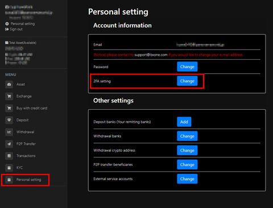Add a Deposit bank
Viewport: 273px width, 208px height.
184,122
